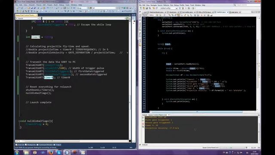Click Atmel editor horizontal scrollbar
The height and width of the screenshot is (155, 275).
(52, 141)
